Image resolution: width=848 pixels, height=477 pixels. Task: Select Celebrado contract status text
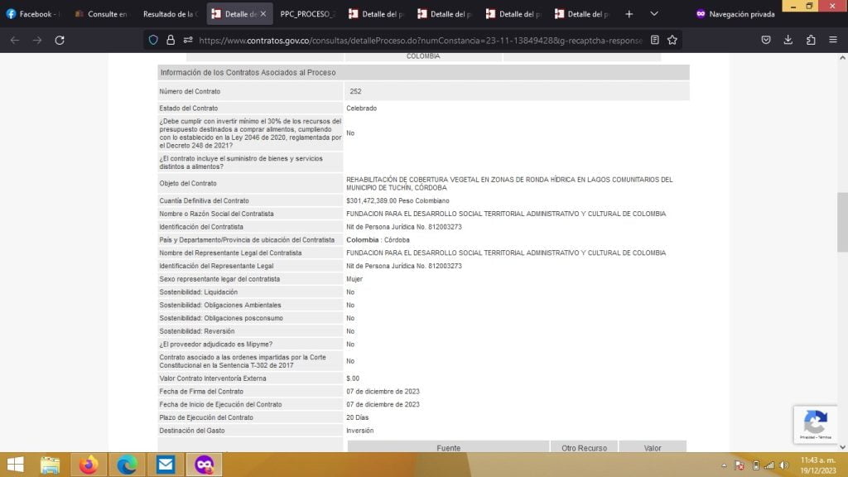(x=361, y=108)
